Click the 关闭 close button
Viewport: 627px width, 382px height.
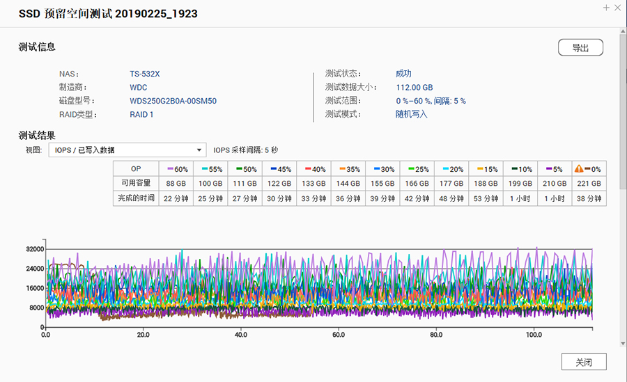(x=584, y=362)
